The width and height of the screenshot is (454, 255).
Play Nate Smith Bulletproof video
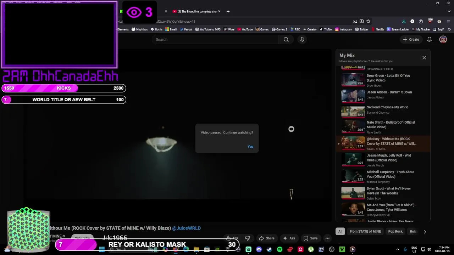(x=383, y=127)
